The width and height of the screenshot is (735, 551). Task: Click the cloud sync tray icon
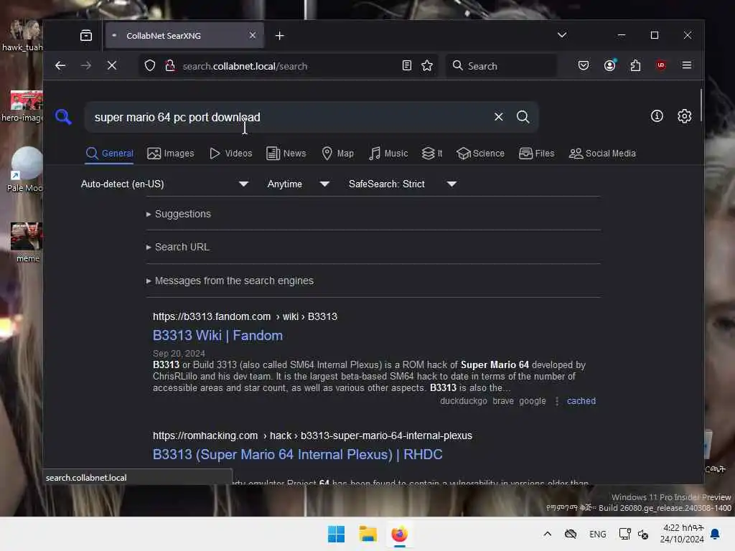click(571, 534)
